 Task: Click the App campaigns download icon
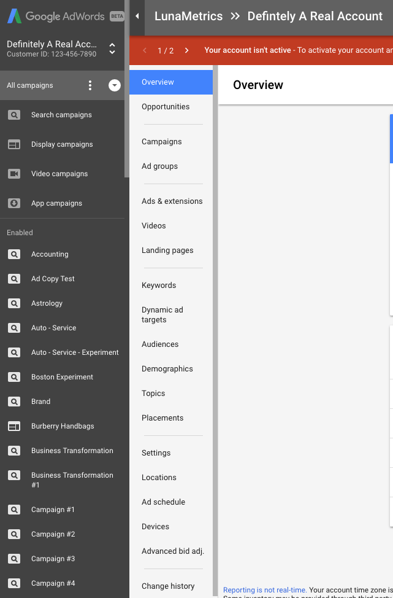[x=14, y=203]
